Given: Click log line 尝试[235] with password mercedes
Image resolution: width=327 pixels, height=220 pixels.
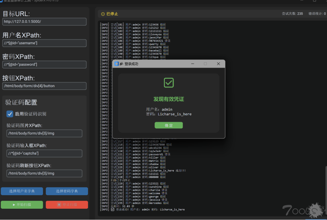Looking at the screenshot, I should point(134,203).
